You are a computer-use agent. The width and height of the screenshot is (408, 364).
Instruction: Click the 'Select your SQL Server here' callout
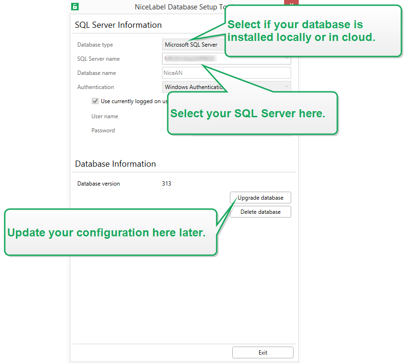253,113
